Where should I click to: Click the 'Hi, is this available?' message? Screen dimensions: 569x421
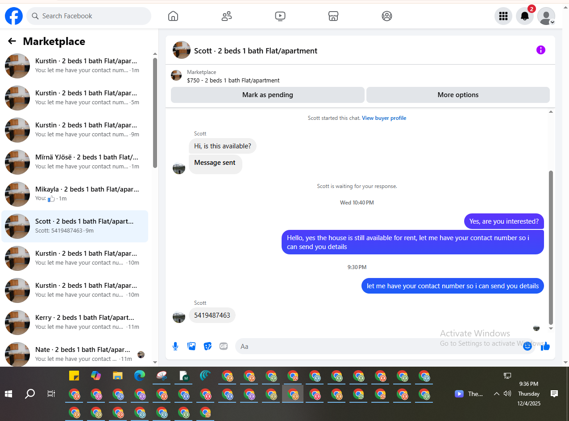tap(223, 146)
